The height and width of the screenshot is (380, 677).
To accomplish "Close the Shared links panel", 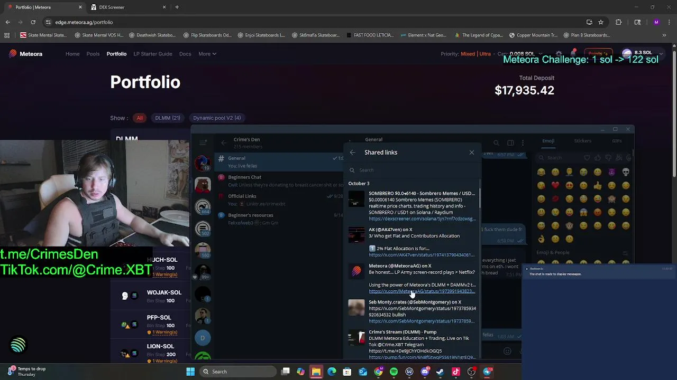I will (x=472, y=153).
